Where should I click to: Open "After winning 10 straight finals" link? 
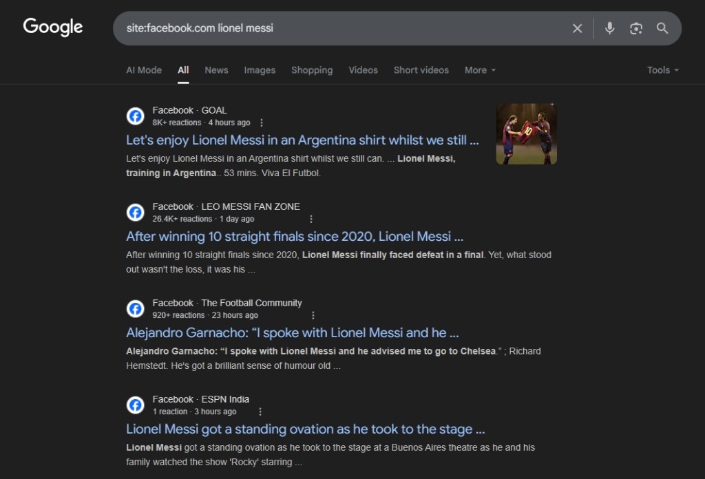(295, 236)
